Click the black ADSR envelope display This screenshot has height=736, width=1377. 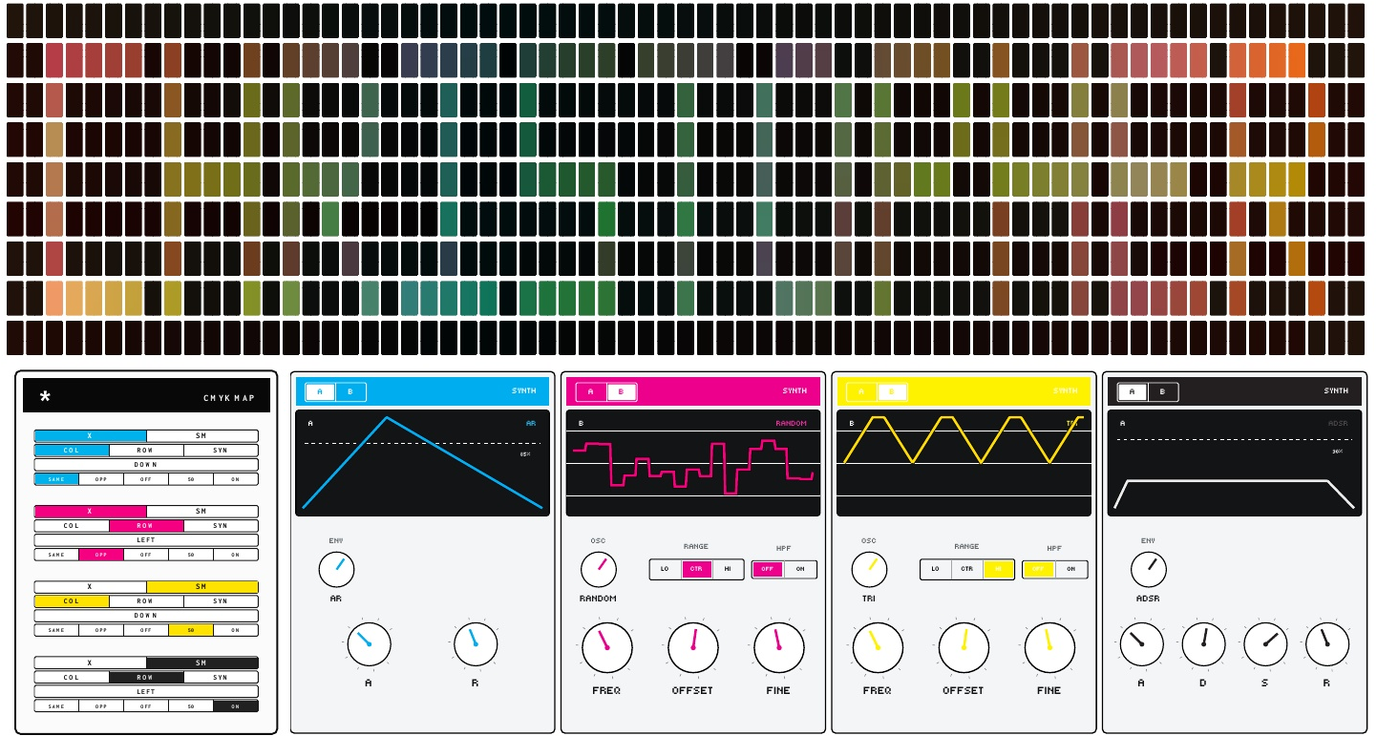[1235, 463]
